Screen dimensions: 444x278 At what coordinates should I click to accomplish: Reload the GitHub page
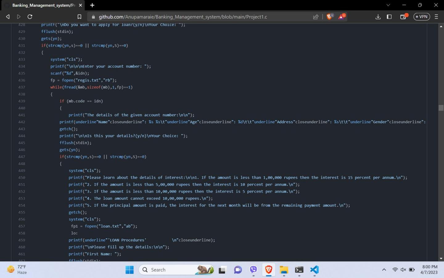30,17
